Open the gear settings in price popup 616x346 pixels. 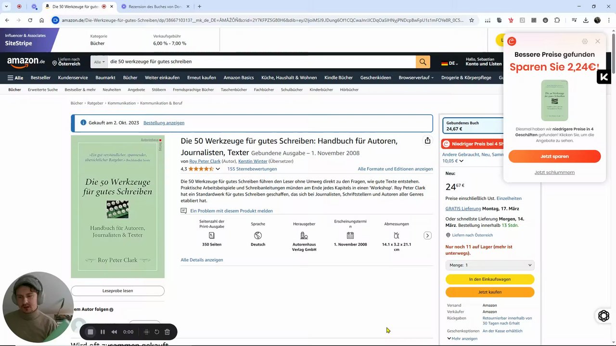coord(585,41)
